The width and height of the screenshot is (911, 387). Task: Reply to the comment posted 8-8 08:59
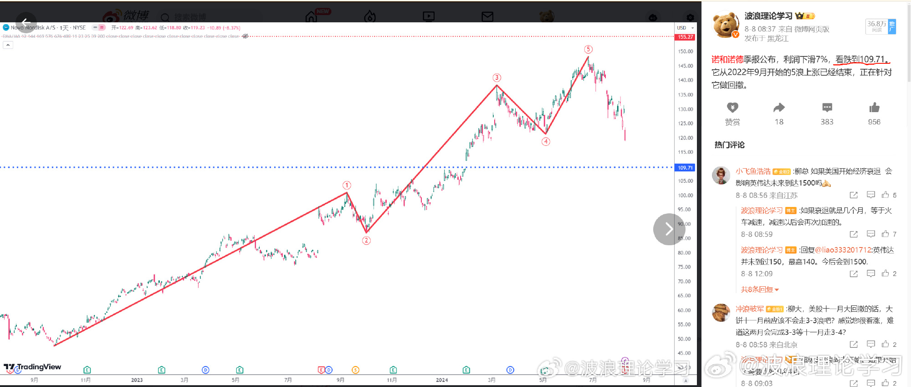(871, 234)
